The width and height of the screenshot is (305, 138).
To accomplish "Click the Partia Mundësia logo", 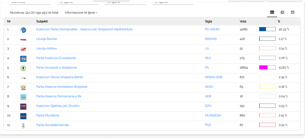I will pyautogui.click(x=23, y=116).
